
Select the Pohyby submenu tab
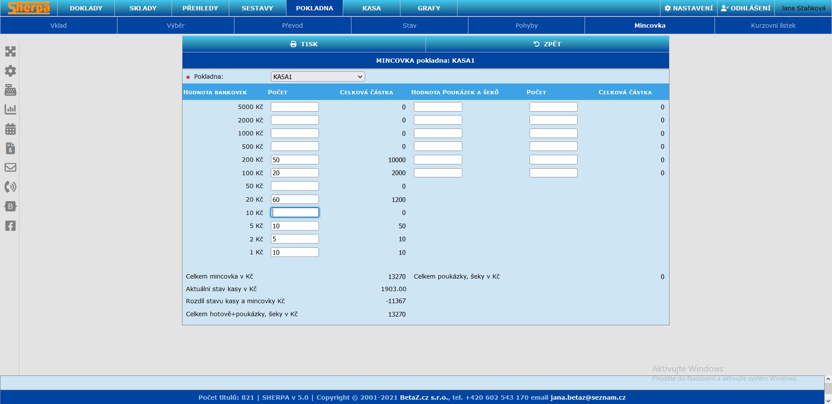coord(526,26)
